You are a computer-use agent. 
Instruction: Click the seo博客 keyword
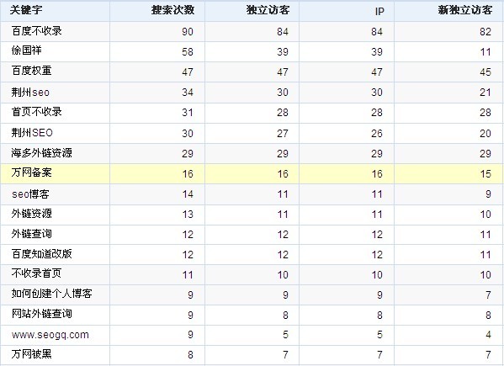tap(30, 194)
